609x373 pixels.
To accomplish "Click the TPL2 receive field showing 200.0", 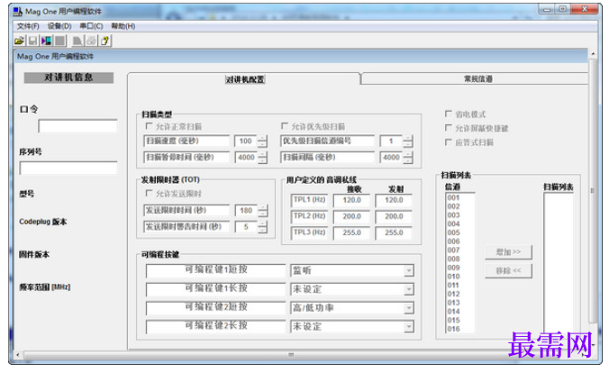I will (351, 217).
